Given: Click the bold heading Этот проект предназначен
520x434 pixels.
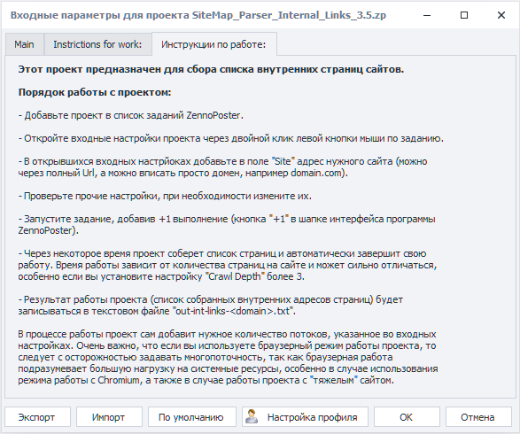Looking at the screenshot, I should 211,69.
